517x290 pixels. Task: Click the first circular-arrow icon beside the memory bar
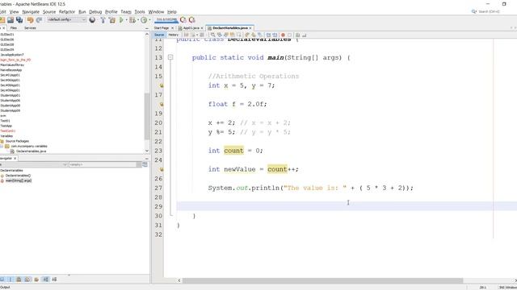(183, 19)
